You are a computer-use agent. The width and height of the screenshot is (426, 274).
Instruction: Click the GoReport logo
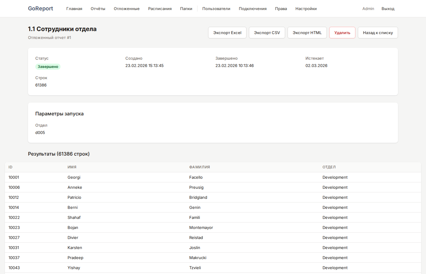point(40,9)
